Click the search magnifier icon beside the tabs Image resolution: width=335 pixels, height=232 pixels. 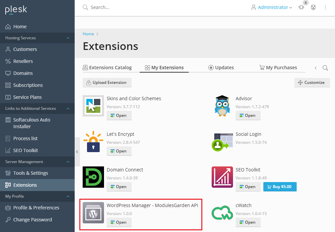325,68
